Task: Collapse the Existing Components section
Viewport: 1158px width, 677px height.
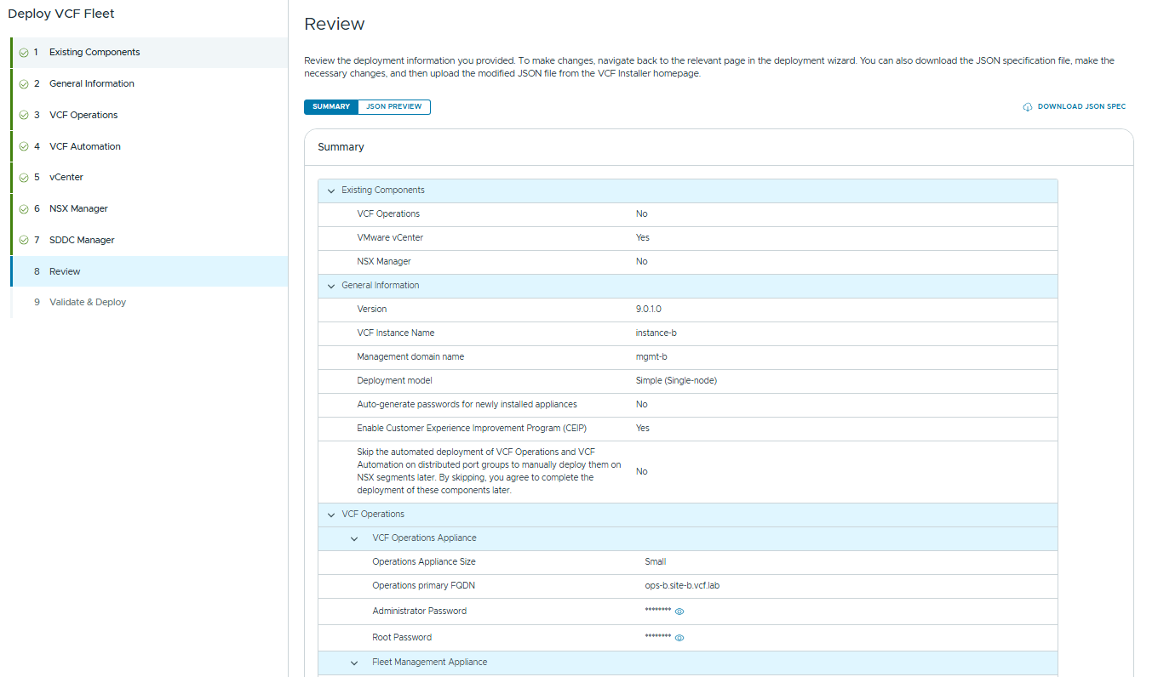Action: click(331, 191)
